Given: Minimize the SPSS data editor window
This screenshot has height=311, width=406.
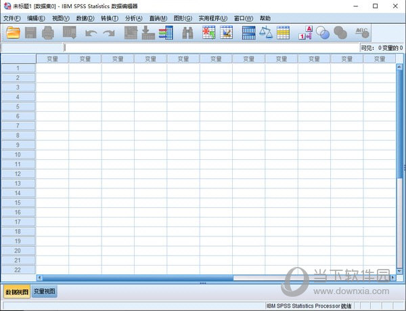Looking at the screenshot, I should click(356, 6).
